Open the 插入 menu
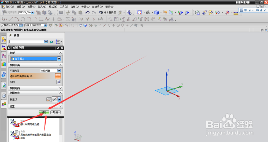This screenshot has height=142, width=268. tap(42, 7)
